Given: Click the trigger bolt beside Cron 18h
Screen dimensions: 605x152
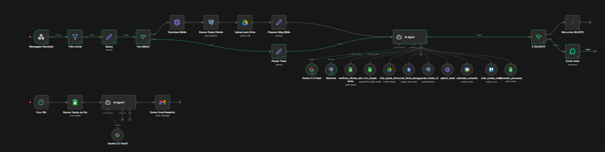Looking at the screenshot, I should 30,102.
